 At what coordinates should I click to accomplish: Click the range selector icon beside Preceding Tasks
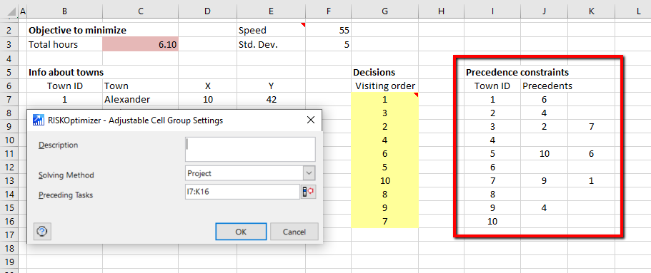[x=308, y=192]
